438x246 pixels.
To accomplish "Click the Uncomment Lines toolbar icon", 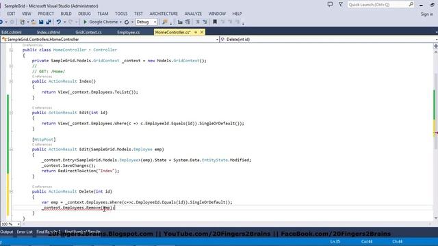I will [205, 22].
